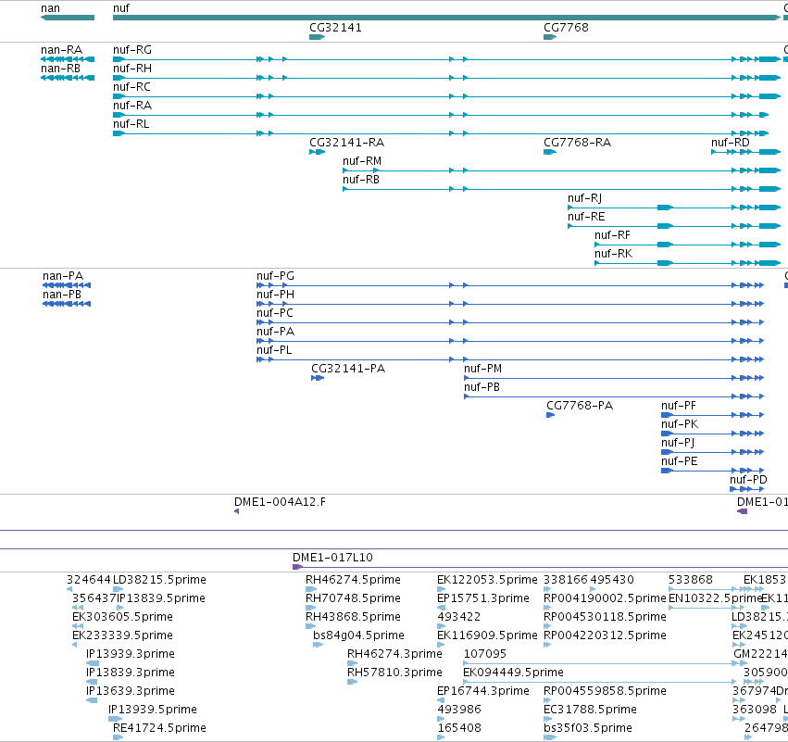Screen dimensions: 788x742
Task: Click the IP13939.5prime label
Action: click(153, 710)
